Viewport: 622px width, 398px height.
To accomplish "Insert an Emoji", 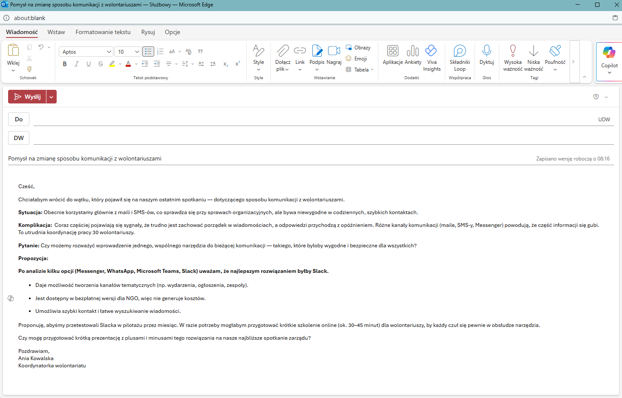I will pyautogui.click(x=357, y=59).
